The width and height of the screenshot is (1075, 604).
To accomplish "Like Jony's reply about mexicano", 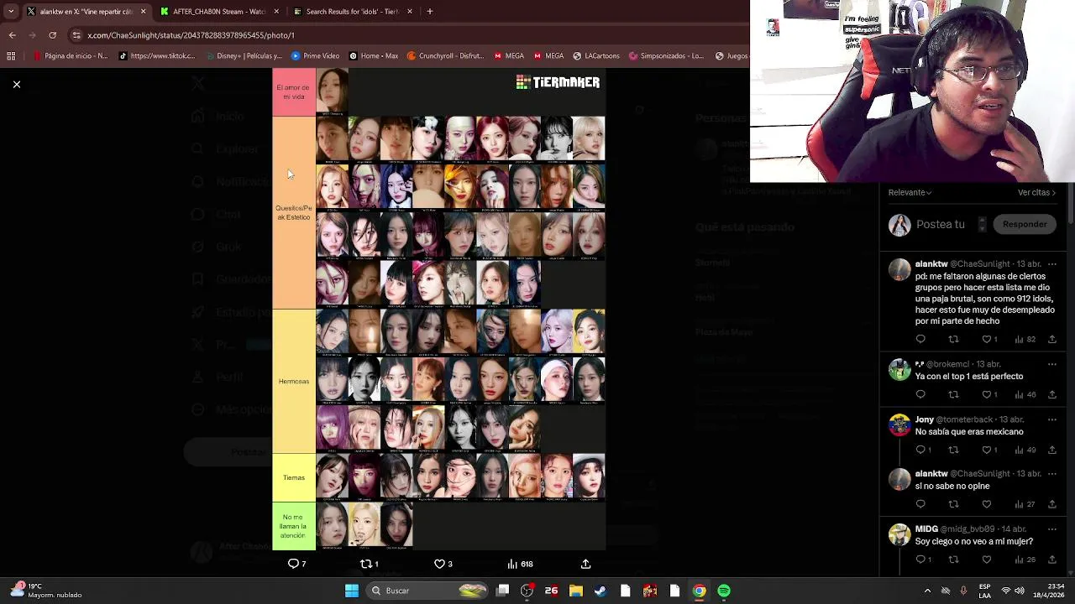I will click(x=987, y=450).
